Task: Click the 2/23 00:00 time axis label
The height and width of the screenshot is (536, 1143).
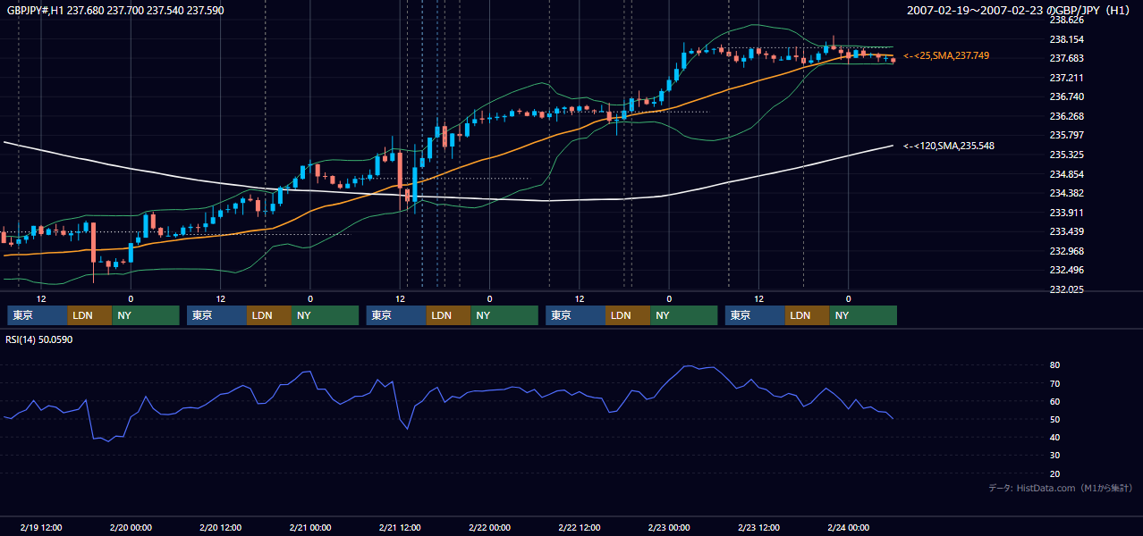Action: 669,527
